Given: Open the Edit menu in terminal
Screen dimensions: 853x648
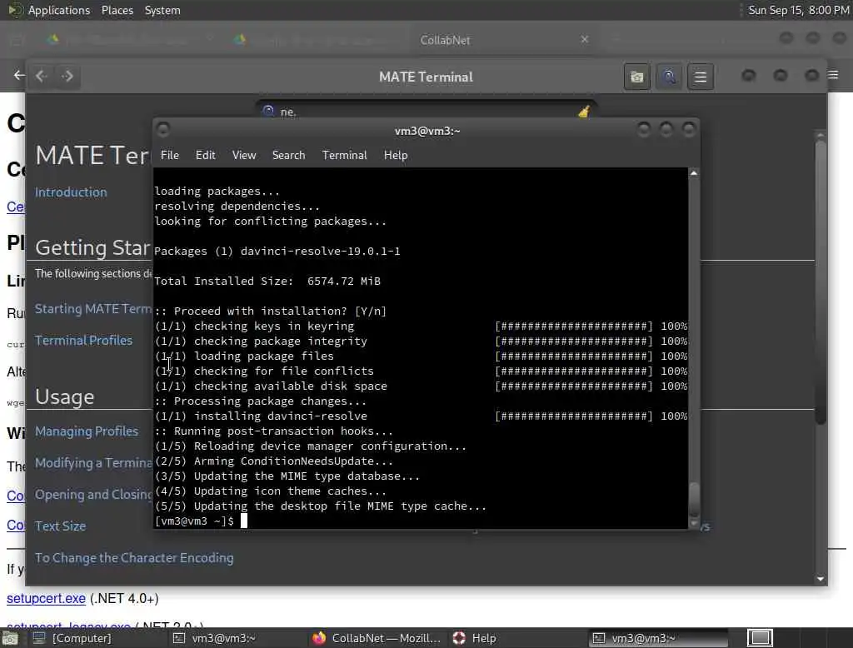Looking at the screenshot, I should 205,155.
